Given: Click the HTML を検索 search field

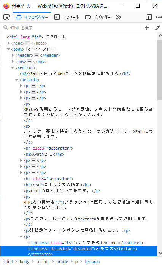Looking at the screenshot, I should [x=72, y=28].
